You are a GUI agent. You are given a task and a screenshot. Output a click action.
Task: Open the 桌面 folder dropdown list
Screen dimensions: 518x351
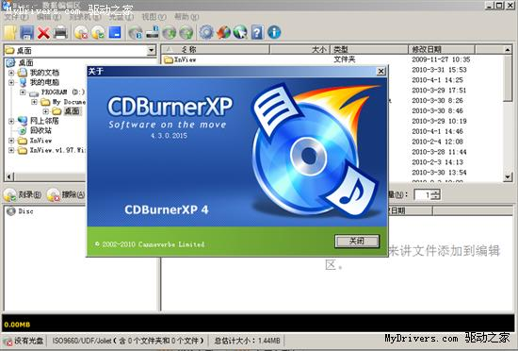point(151,51)
